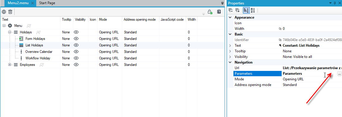
Task: Click the Mode value Opening URL in Properties
Action: pos(293,79)
